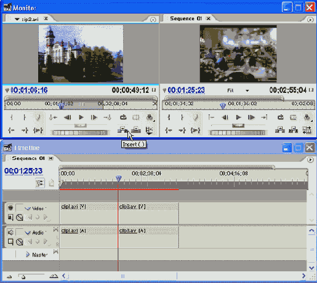
Task: Click Timeline current timecode 00;01;25;23
Action: tap(23, 171)
